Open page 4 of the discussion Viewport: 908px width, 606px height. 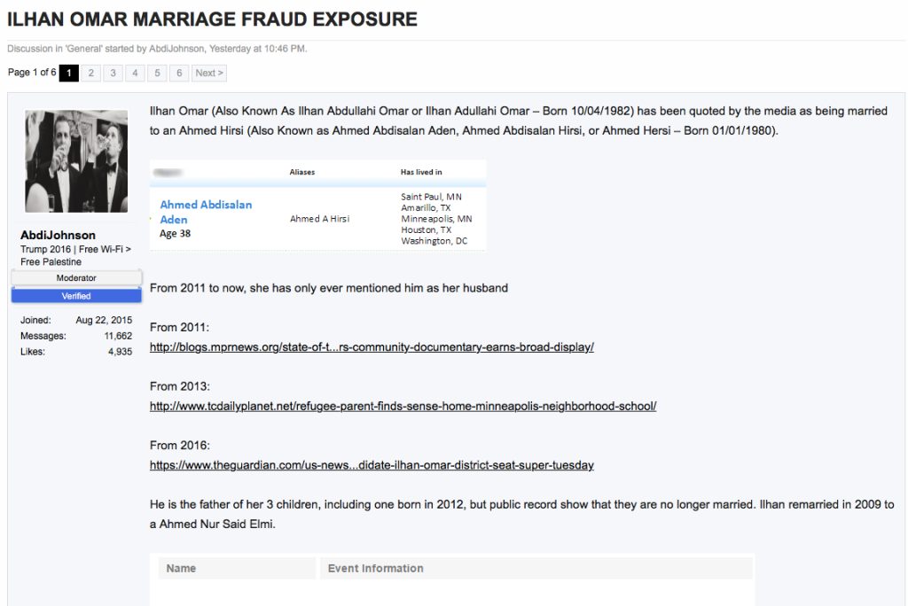[135, 73]
